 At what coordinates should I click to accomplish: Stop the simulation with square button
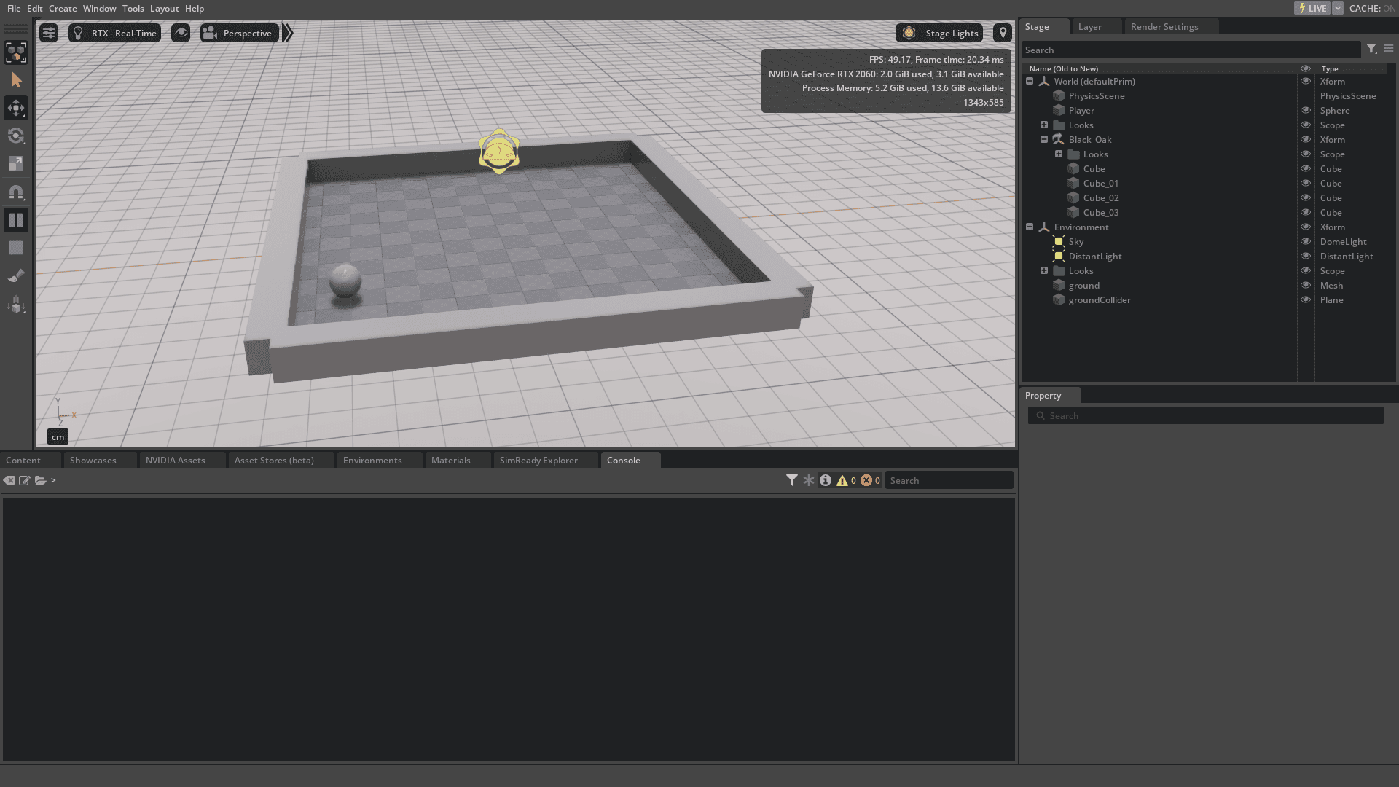(x=16, y=248)
